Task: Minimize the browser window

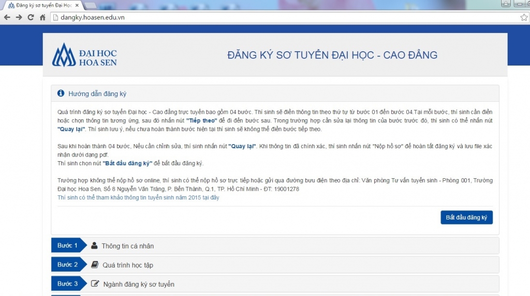Action: [520, 4]
